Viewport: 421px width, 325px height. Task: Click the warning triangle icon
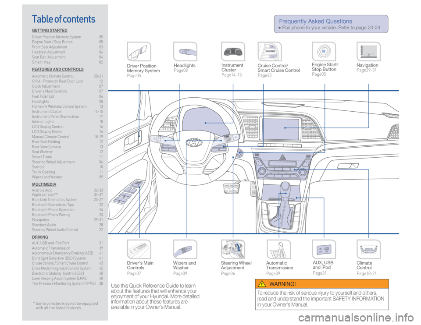point(261,284)
